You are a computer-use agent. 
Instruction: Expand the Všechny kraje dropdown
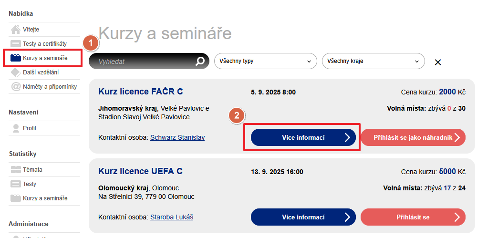[x=373, y=61]
